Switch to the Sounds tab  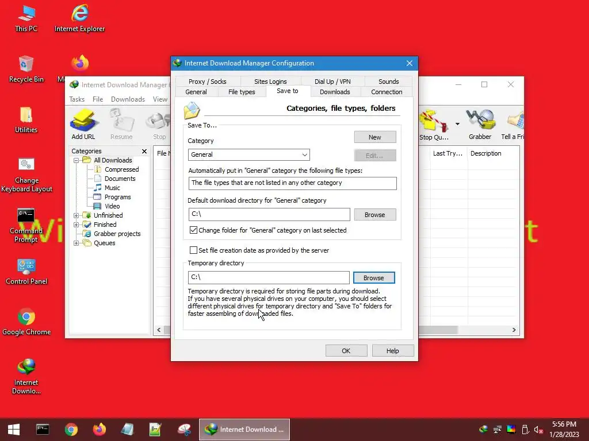point(388,82)
